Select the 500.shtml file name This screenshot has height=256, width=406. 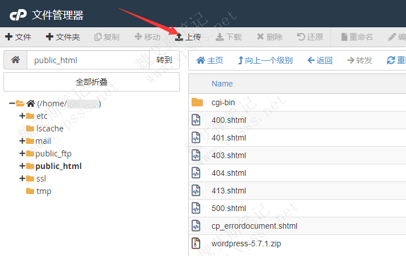229,208
